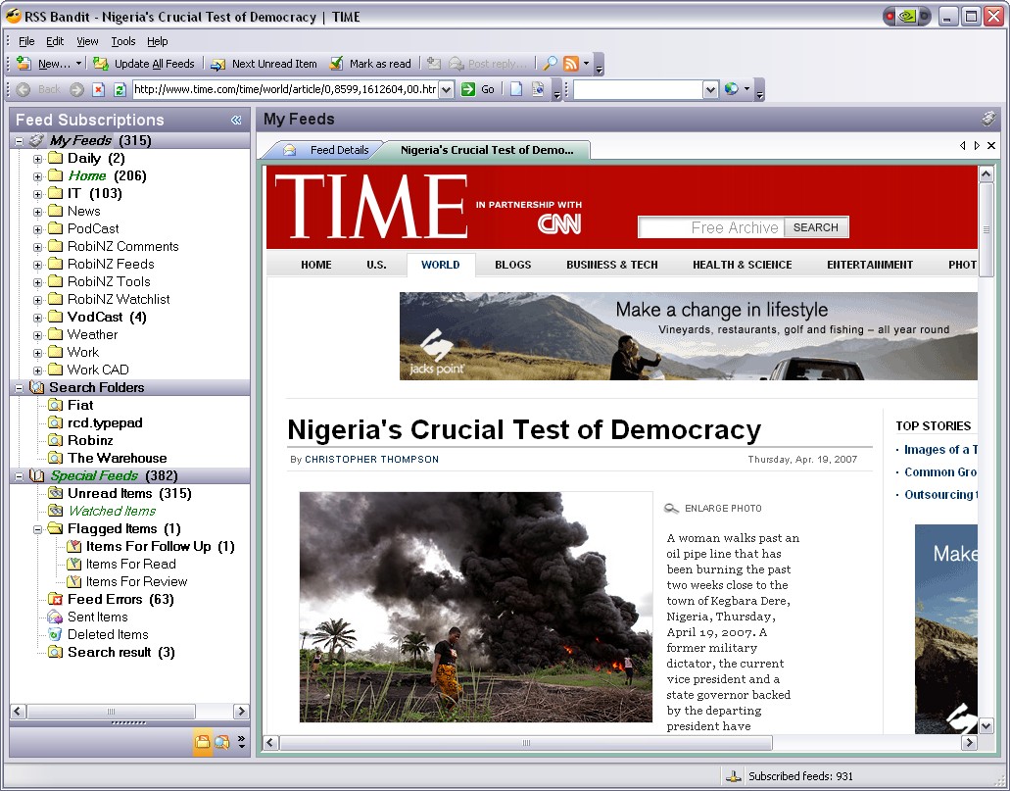
Task: Click the web search globe icon
Action: coord(731,89)
